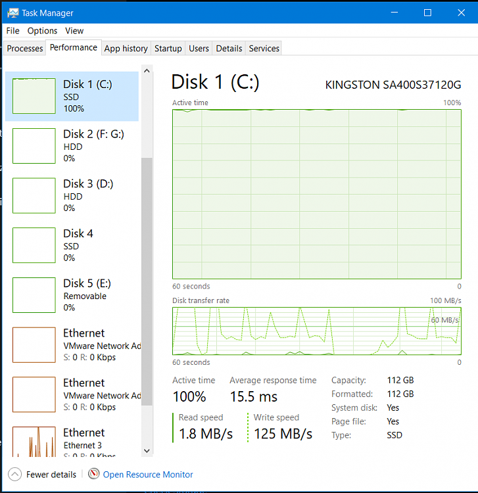478x493 pixels.
Task: Open the Details tab
Action: (229, 49)
